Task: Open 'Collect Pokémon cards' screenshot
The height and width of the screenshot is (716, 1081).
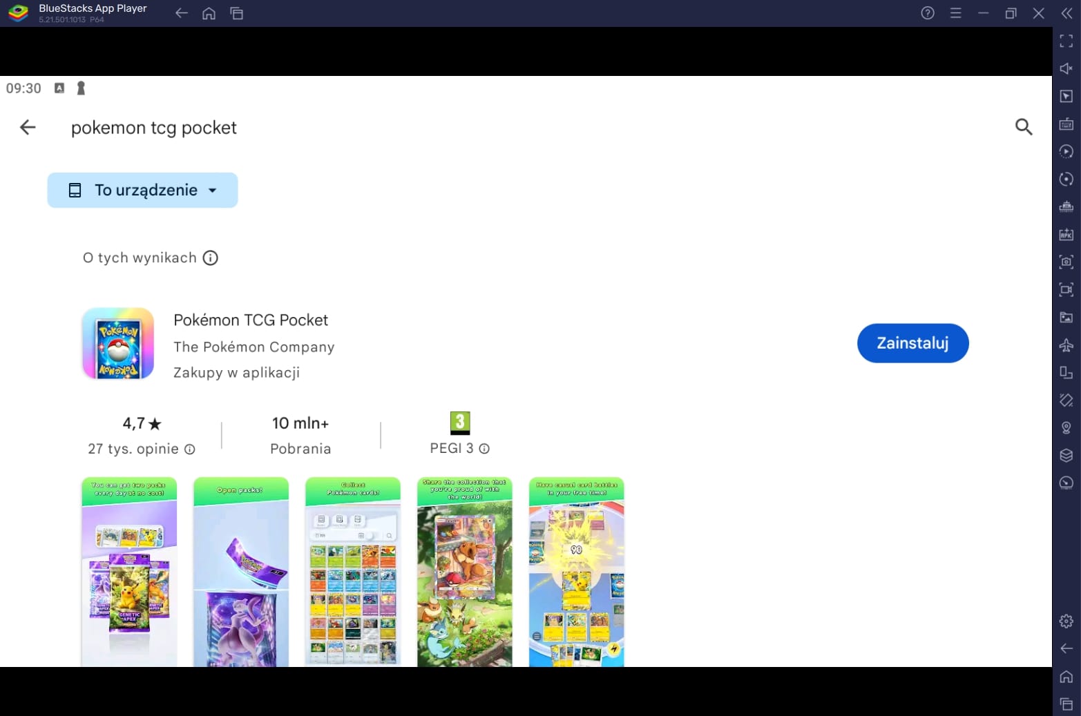Action: (353, 572)
